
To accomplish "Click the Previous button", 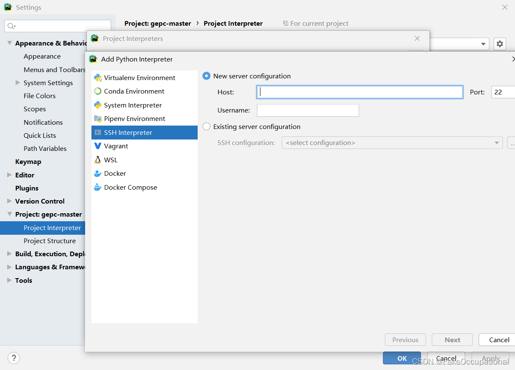I will click(405, 340).
